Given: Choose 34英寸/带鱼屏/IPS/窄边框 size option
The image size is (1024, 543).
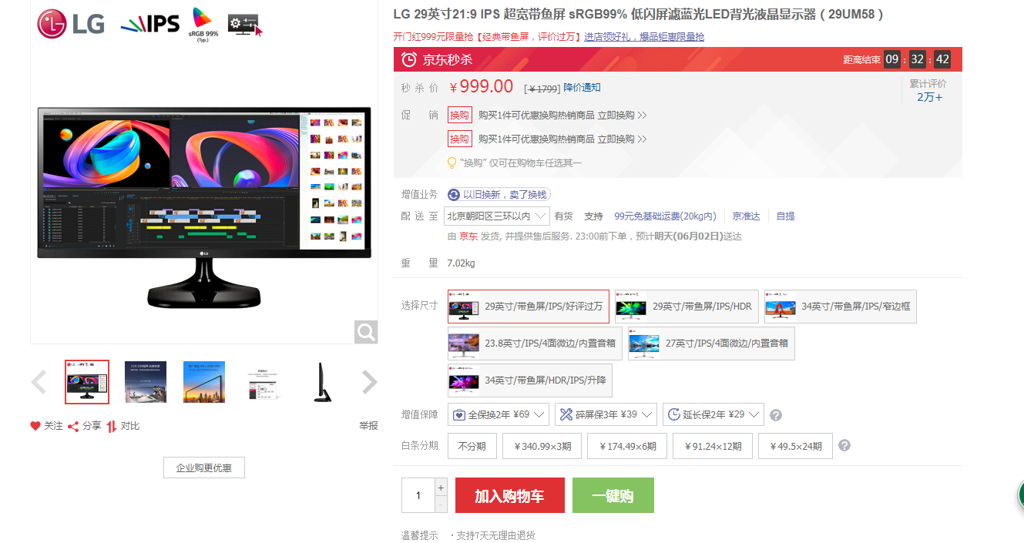Looking at the screenshot, I should click(841, 307).
